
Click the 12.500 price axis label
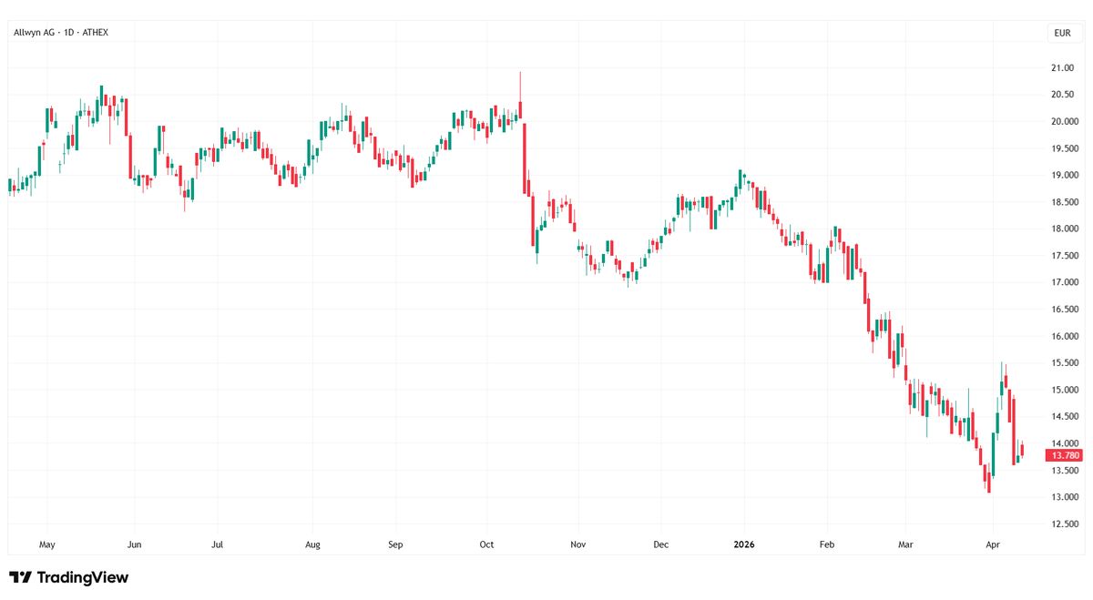pyautogui.click(x=1065, y=524)
